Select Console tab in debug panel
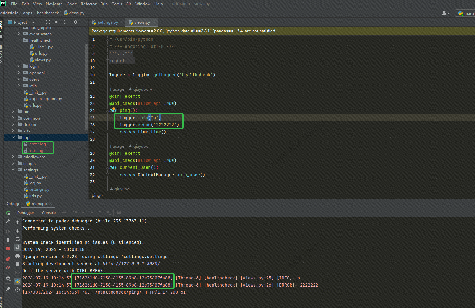The width and height of the screenshot is (475, 308). click(49, 213)
